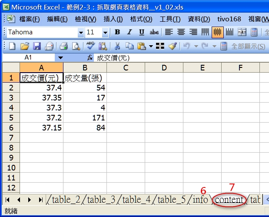The image size is (269, 217).
Task: Create a new blank workbook
Action: coord(12,46)
